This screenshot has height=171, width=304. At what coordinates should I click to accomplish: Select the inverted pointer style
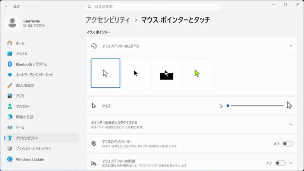tap(167, 73)
